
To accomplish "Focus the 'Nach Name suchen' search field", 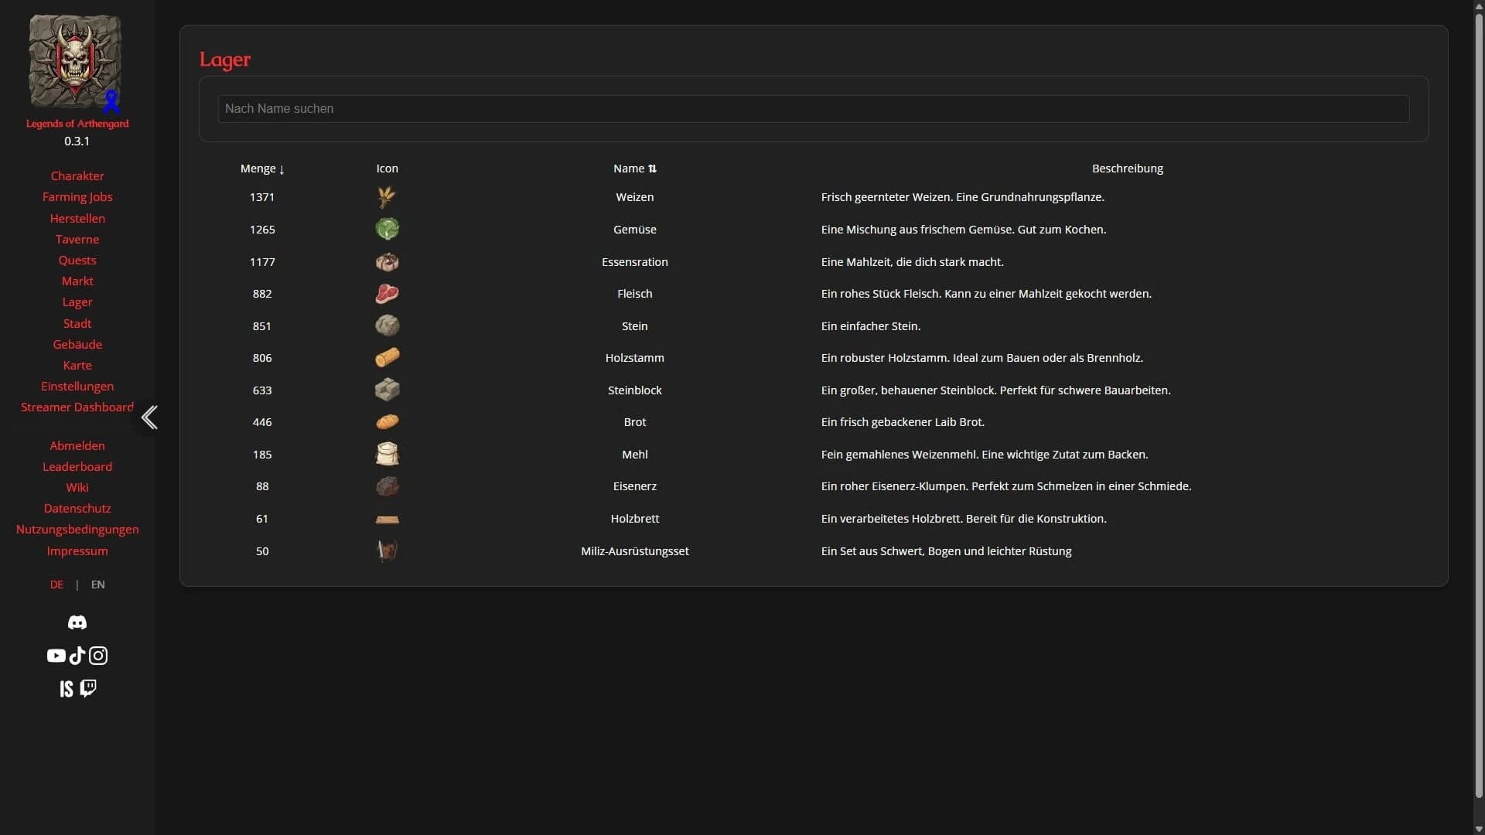I will point(814,109).
